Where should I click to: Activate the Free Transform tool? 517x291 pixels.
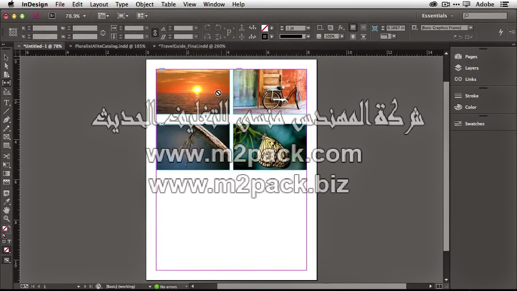[6, 165]
